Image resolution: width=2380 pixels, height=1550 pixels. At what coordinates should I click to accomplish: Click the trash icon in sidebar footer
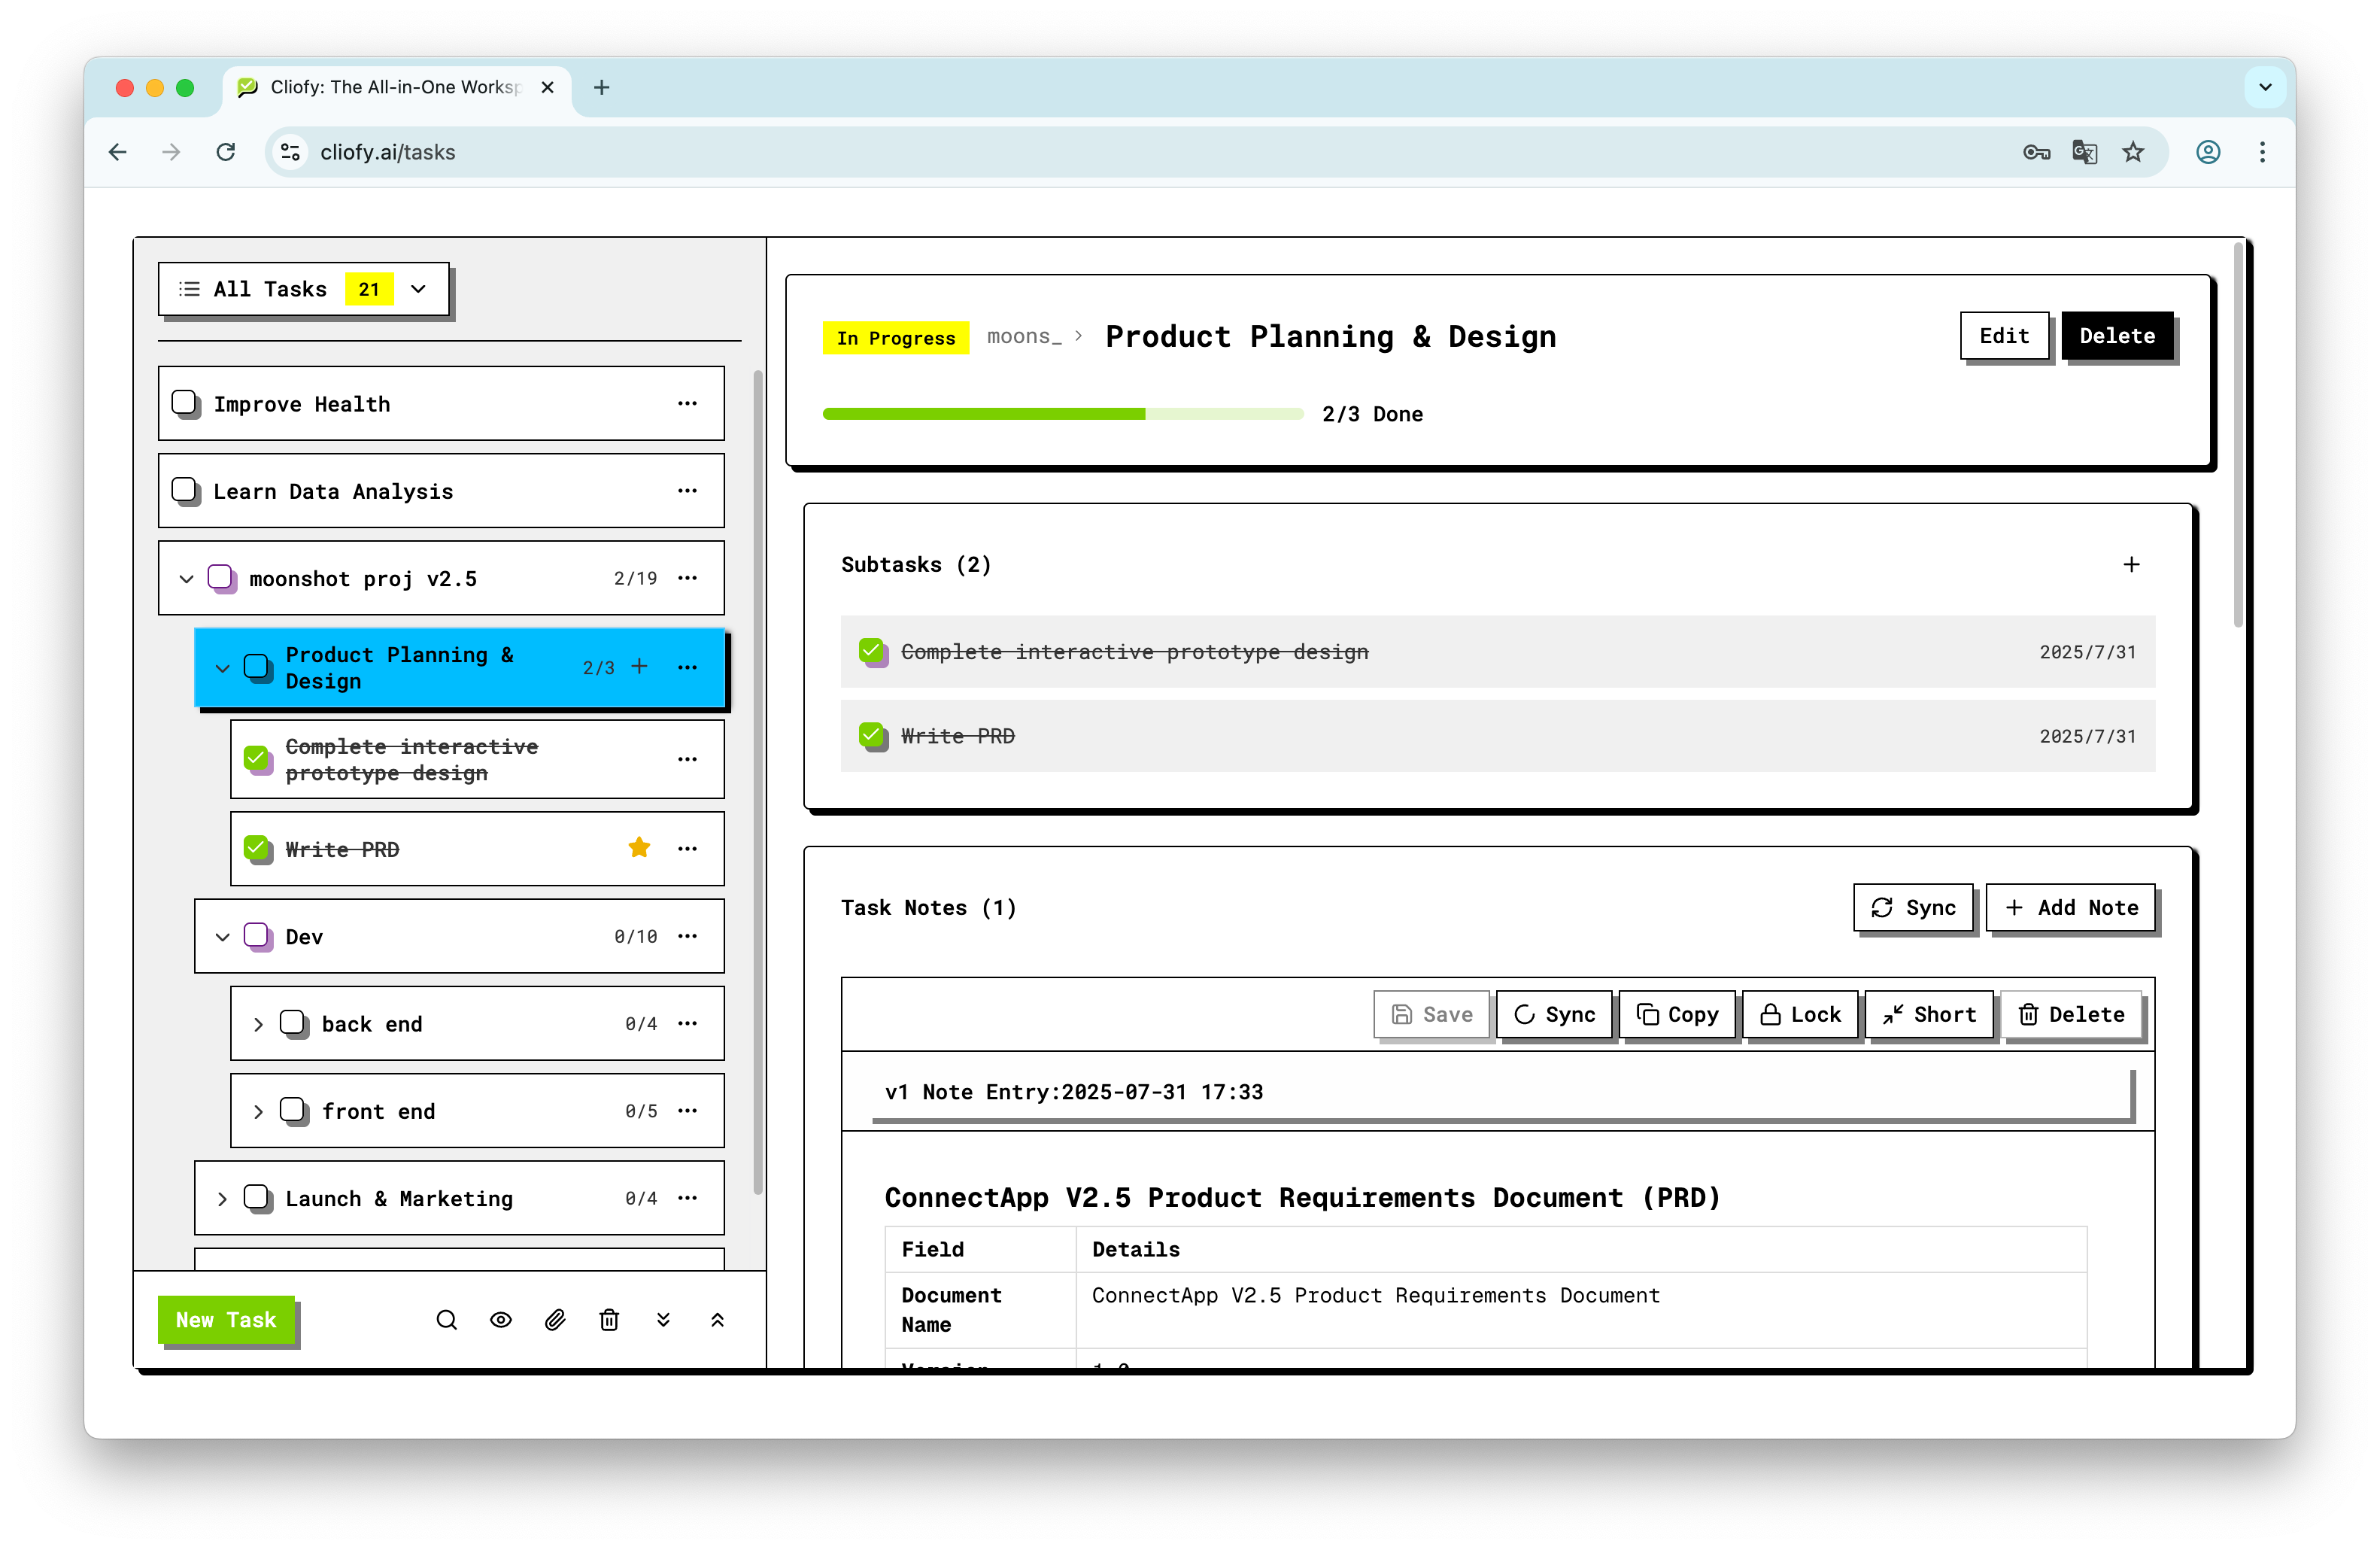(609, 1320)
